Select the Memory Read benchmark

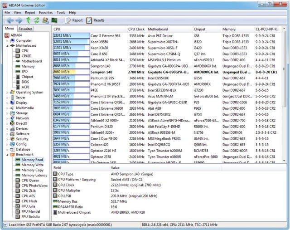[x=29, y=160]
